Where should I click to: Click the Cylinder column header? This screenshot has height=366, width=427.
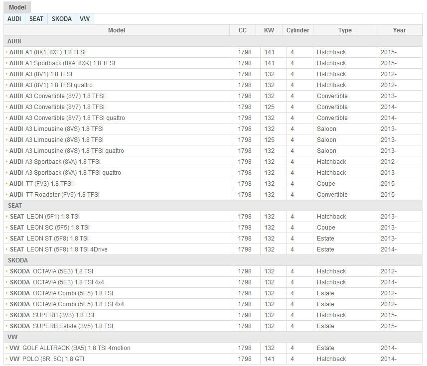[x=297, y=30]
